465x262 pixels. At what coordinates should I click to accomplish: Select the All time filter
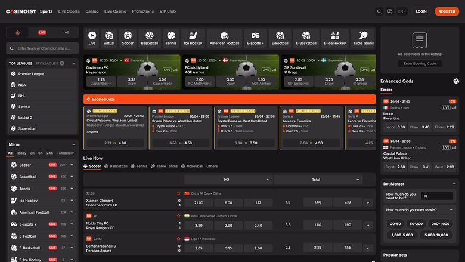[10, 153]
